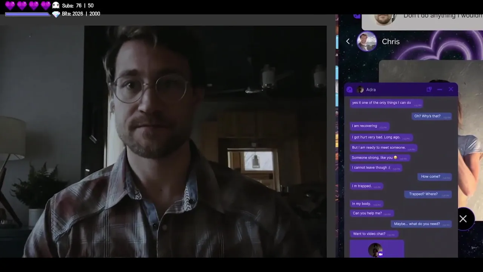483x272 pixels.
Task: Click the message "Someone strong. like you"
Action: pyautogui.click(x=380, y=158)
